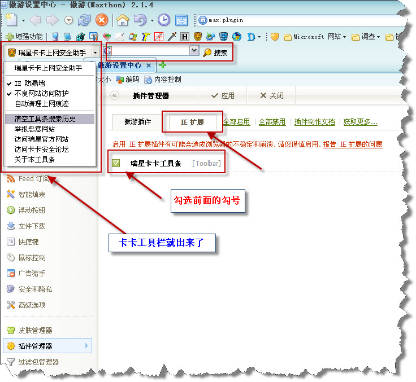416x382 pixels.
Task: Click 瑞星卡卡上网安全助手 menu header item
Action: tap(50, 68)
